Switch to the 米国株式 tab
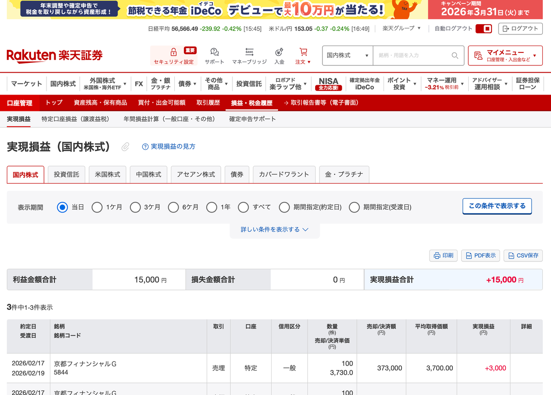The width and height of the screenshot is (551, 395). pyautogui.click(x=107, y=174)
